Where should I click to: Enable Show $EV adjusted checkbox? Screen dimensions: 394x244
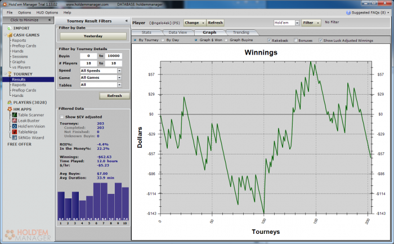click(x=61, y=117)
